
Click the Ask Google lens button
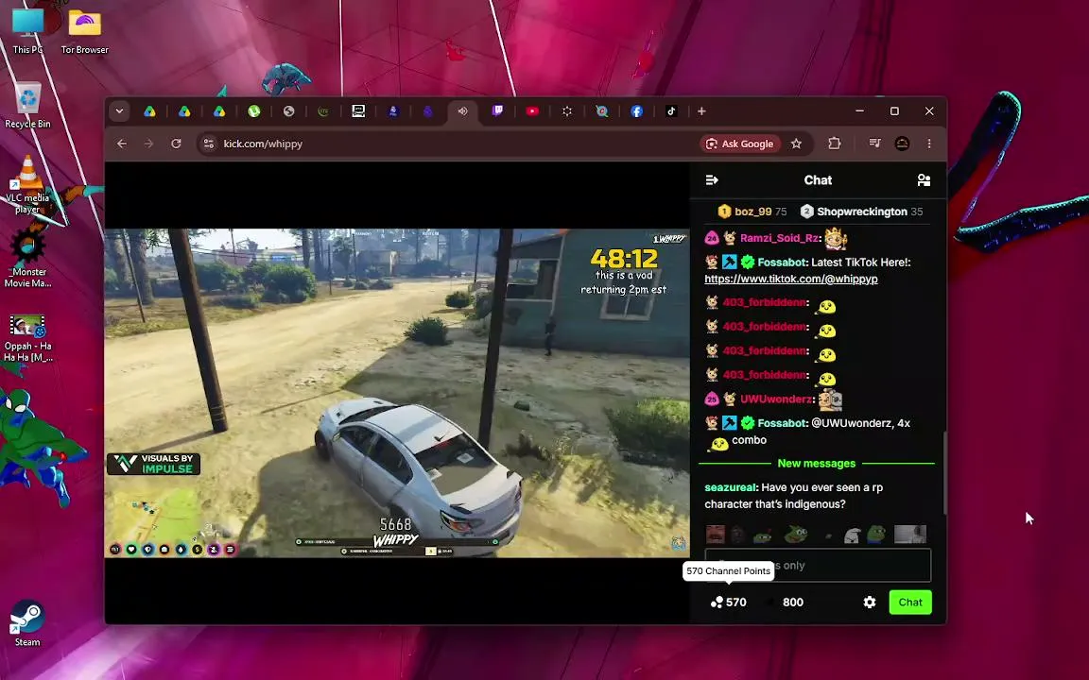coord(739,144)
